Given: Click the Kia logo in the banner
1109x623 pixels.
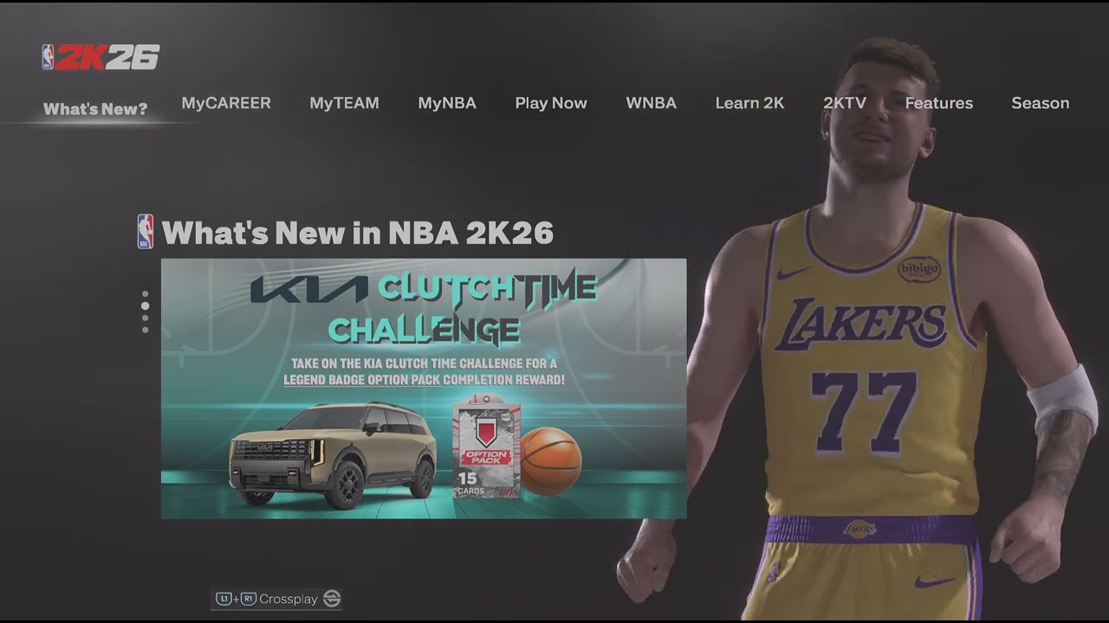Looking at the screenshot, I should (309, 290).
